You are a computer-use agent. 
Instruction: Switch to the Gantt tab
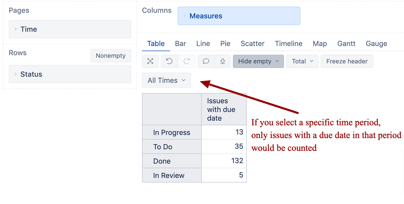pyautogui.click(x=346, y=44)
